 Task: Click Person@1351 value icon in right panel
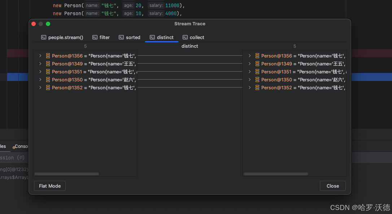pyautogui.click(x=257, y=72)
